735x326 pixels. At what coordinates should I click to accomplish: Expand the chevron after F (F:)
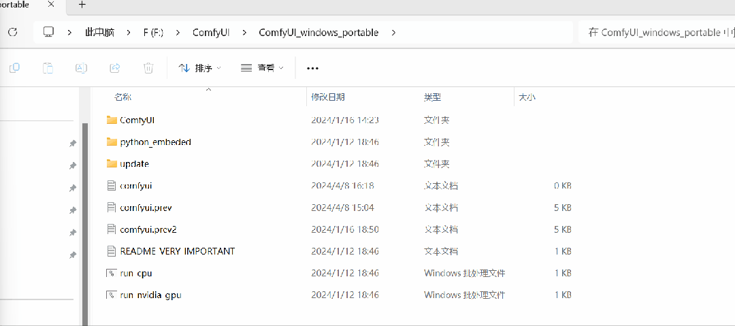(178, 33)
